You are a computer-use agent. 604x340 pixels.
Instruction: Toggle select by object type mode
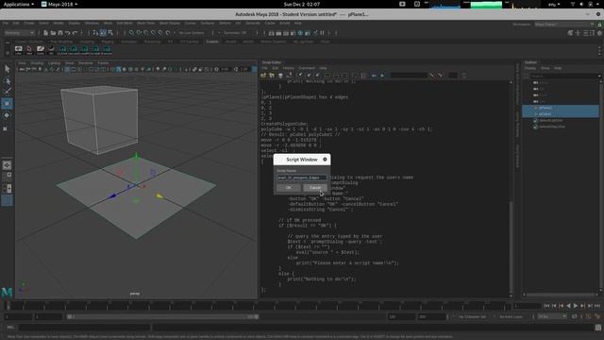tap(103, 33)
